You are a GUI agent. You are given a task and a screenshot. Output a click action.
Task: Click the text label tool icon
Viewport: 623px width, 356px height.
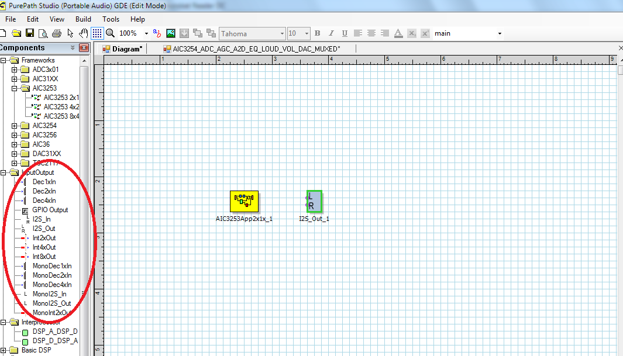point(157,33)
